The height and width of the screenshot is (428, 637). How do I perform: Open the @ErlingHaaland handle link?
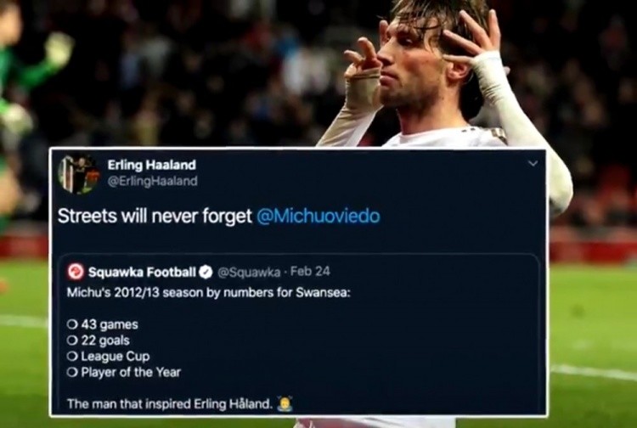(x=152, y=181)
